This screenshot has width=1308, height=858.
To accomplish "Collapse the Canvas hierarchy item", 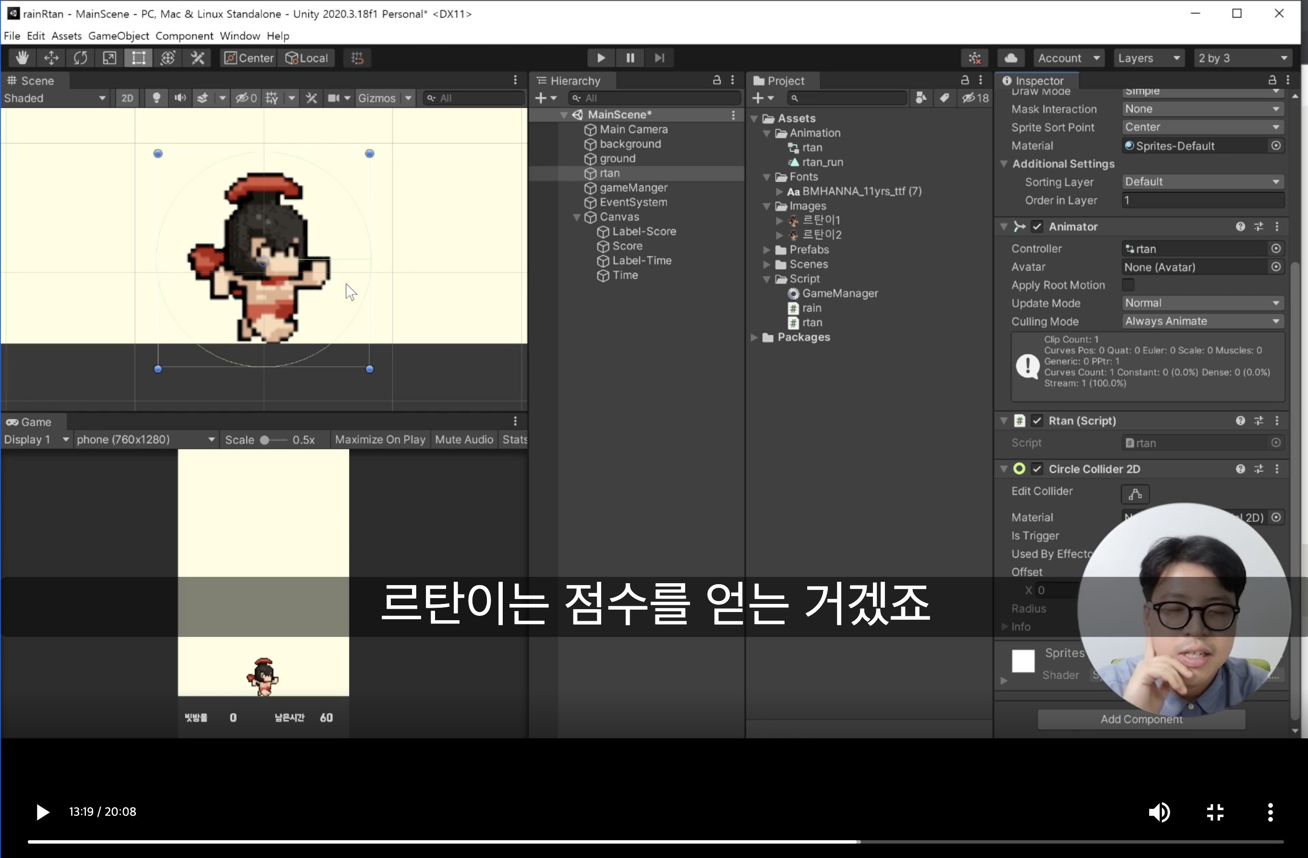I will [x=577, y=217].
